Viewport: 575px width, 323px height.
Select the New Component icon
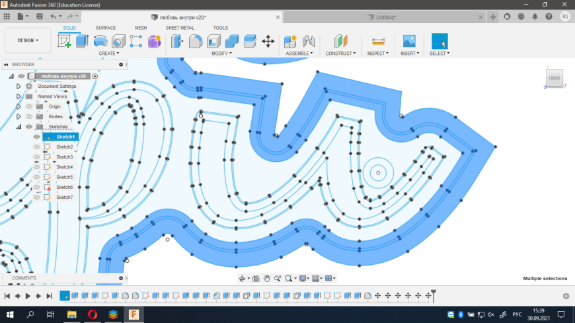(290, 42)
